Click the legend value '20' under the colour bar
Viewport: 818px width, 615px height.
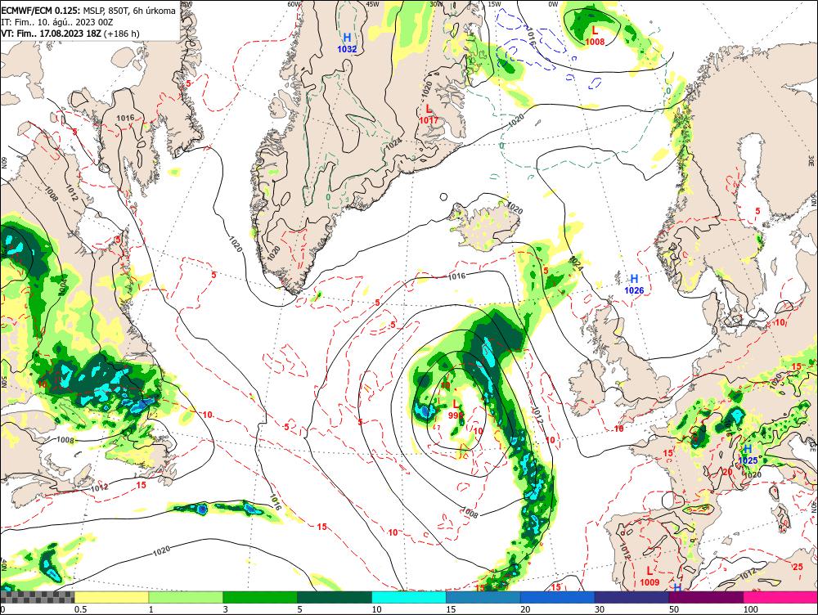point(525,609)
